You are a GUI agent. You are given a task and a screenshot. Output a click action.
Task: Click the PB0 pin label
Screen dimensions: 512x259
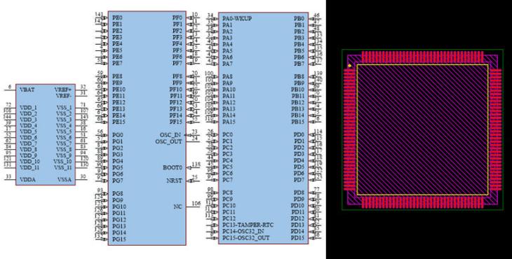(x=299, y=19)
